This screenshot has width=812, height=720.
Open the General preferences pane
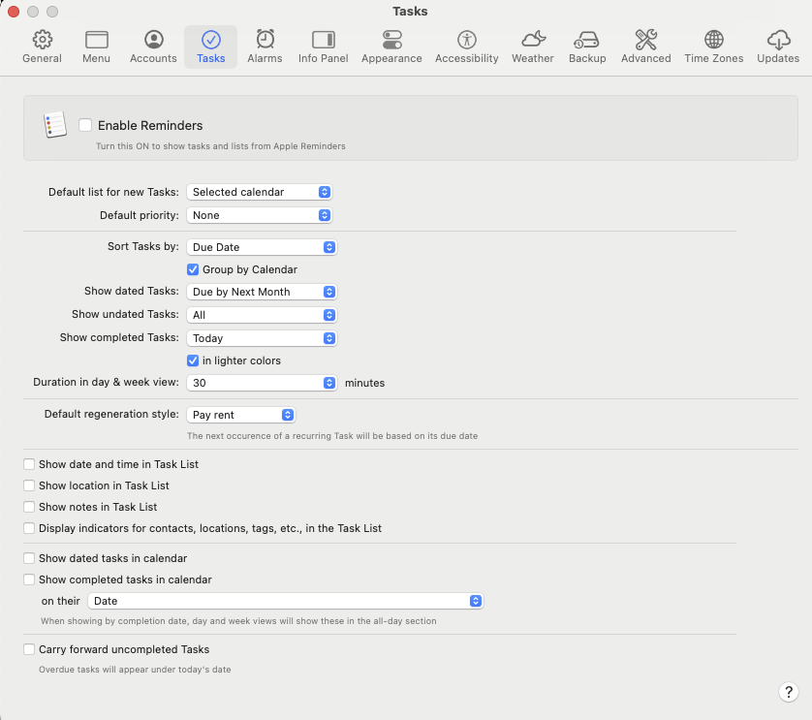pos(42,46)
